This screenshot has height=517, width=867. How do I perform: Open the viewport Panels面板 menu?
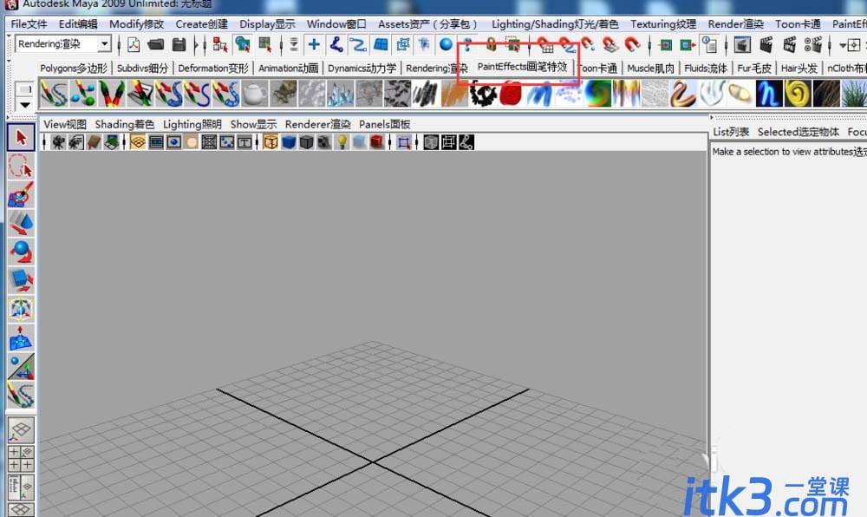click(x=384, y=124)
